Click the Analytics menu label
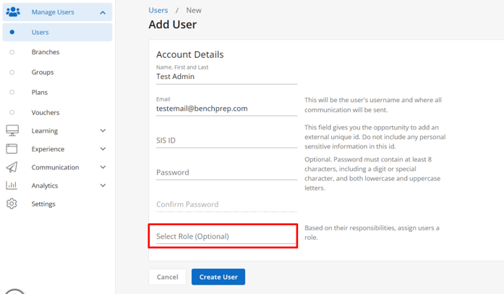This screenshot has height=294, width=504. [45, 185]
